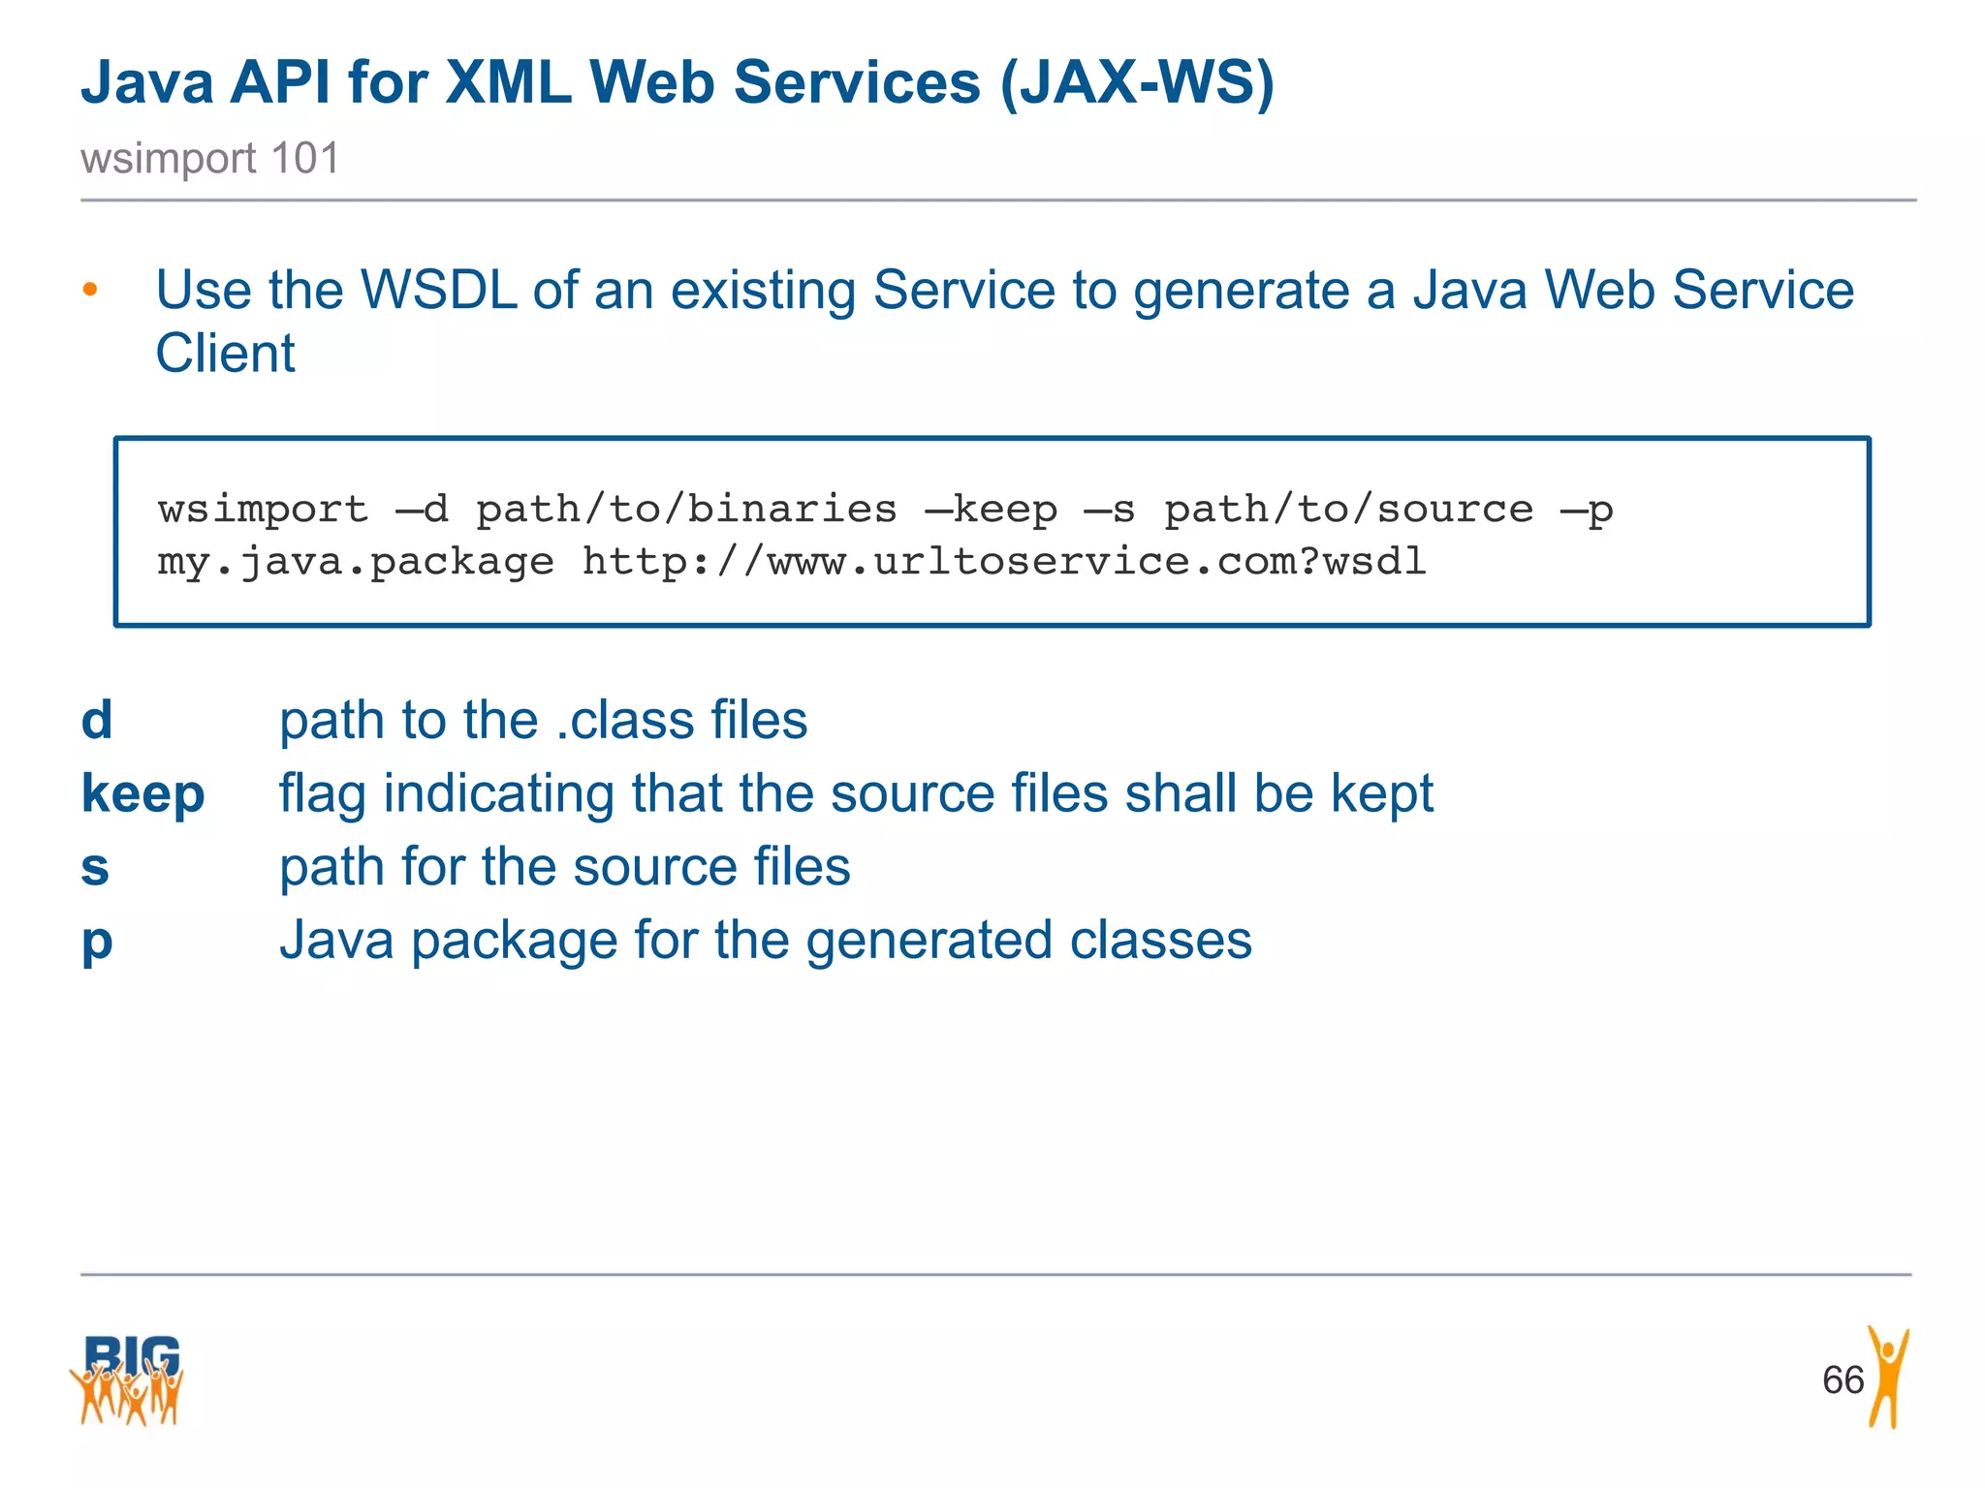Click 'path for the source files' description
Viewport: 1985px width, 1488px height.
click(x=564, y=867)
